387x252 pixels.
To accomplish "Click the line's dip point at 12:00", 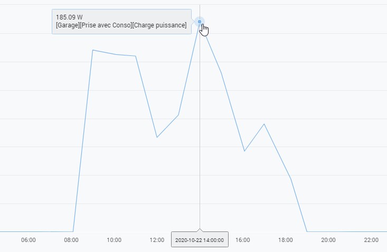I will [x=157, y=137].
